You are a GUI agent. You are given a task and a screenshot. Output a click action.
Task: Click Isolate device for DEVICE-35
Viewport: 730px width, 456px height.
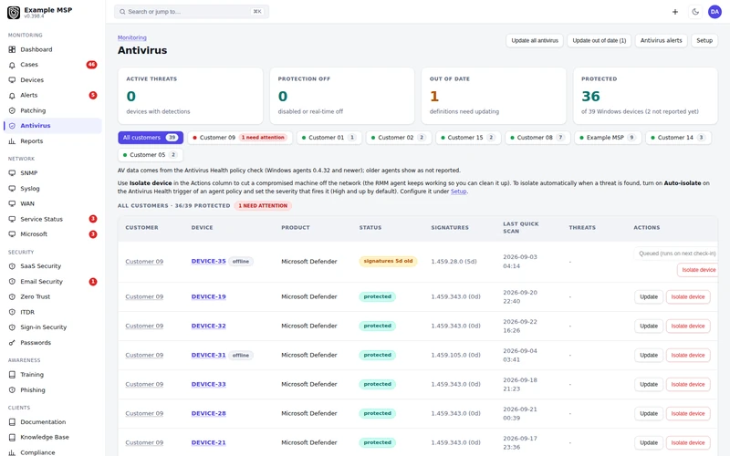(x=698, y=270)
